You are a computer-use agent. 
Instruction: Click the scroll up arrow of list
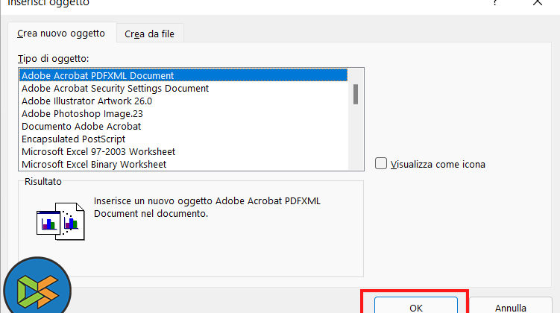356,74
